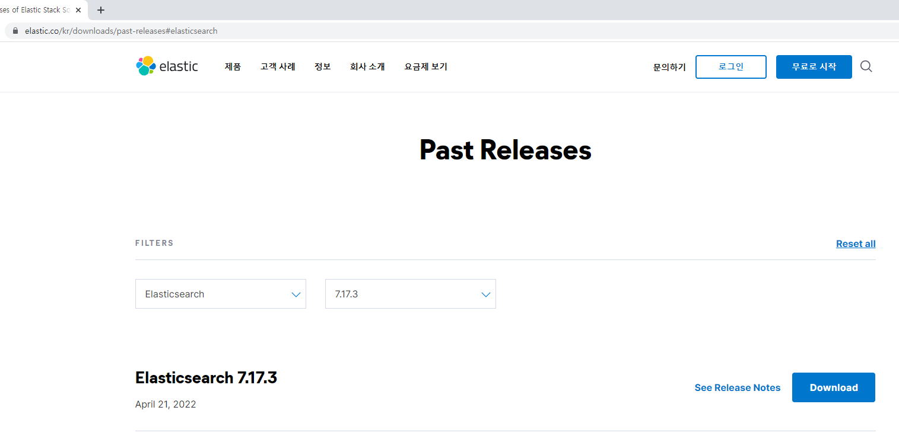This screenshot has height=436, width=899.
Task: Open the search magnifier icon
Action: tap(866, 66)
